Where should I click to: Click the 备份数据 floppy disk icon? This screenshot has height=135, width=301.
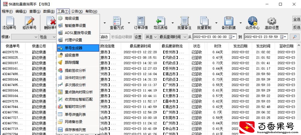coord(229,23)
